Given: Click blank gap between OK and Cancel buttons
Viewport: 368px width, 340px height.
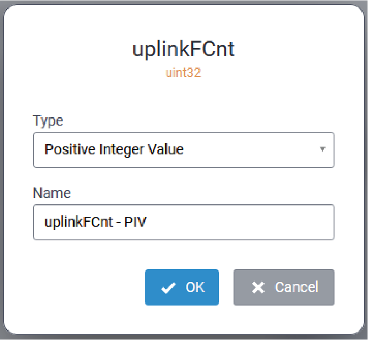Looking at the screenshot, I should tap(226, 288).
